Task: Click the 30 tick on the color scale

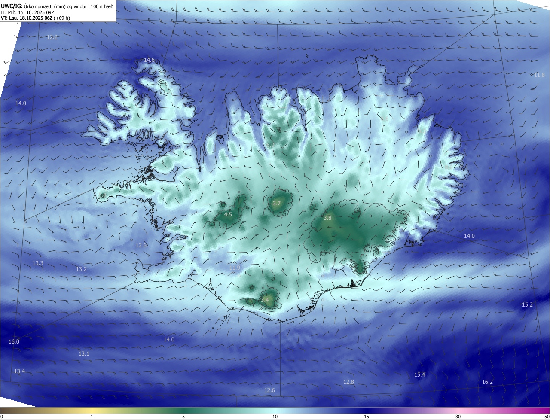Action: click(x=458, y=417)
